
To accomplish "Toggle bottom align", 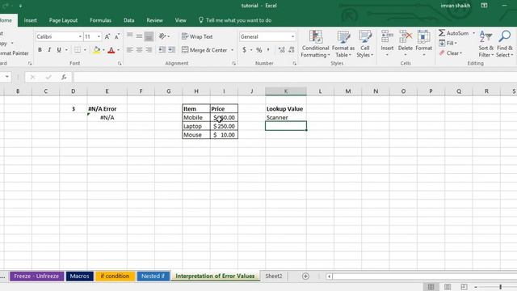I will pos(149,36).
